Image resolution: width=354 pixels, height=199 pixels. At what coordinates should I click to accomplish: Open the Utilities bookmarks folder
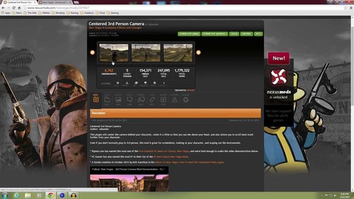coord(44,13)
